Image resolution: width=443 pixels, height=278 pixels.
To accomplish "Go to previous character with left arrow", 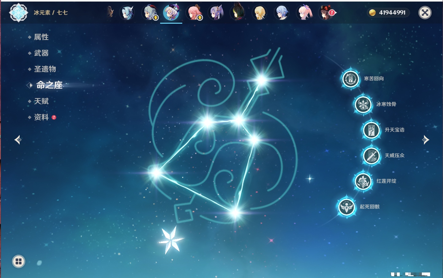I will pos(18,140).
